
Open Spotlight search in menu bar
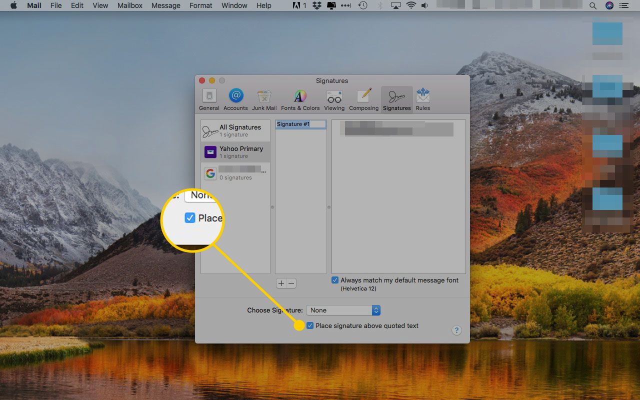593,5
